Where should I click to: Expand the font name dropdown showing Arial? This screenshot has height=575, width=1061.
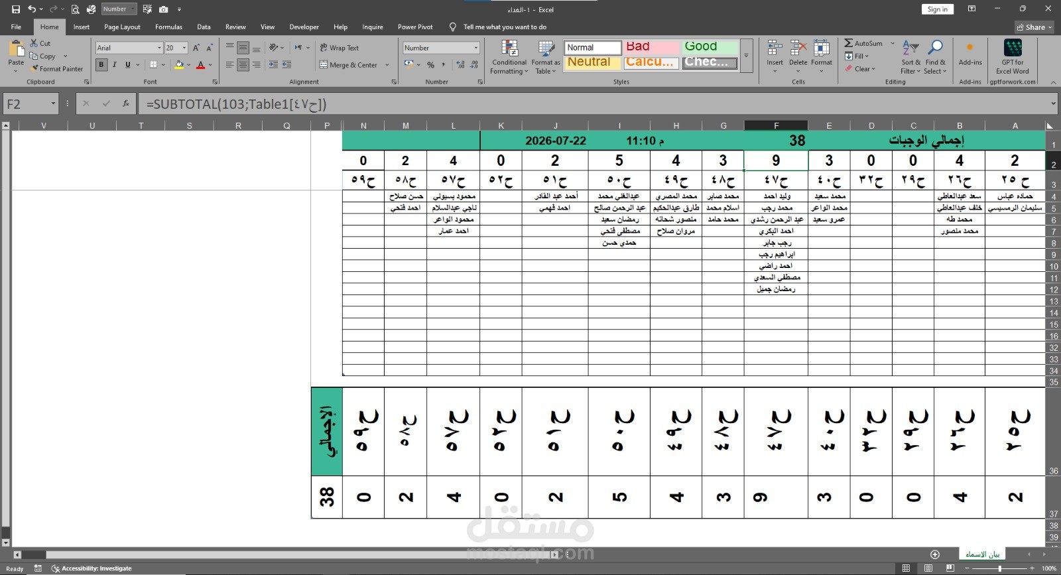click(159, 48)
